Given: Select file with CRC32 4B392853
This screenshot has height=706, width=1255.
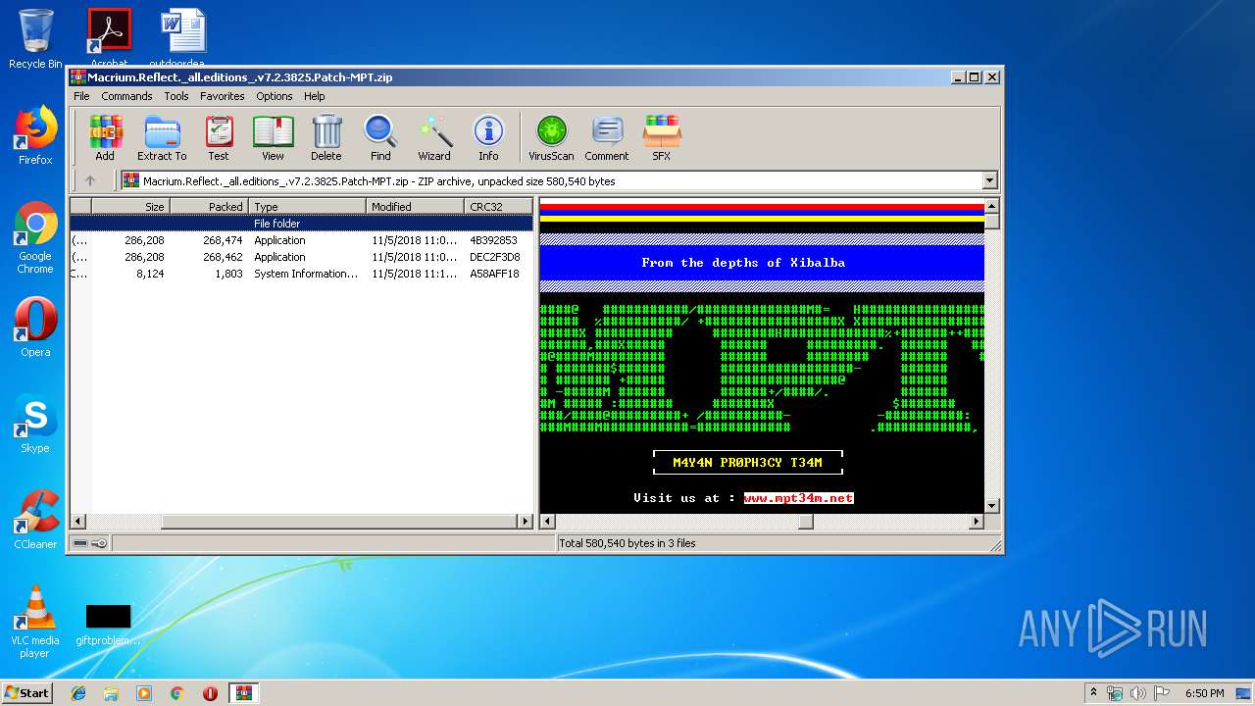Looking at the screenshot, I should coord(301,240).
